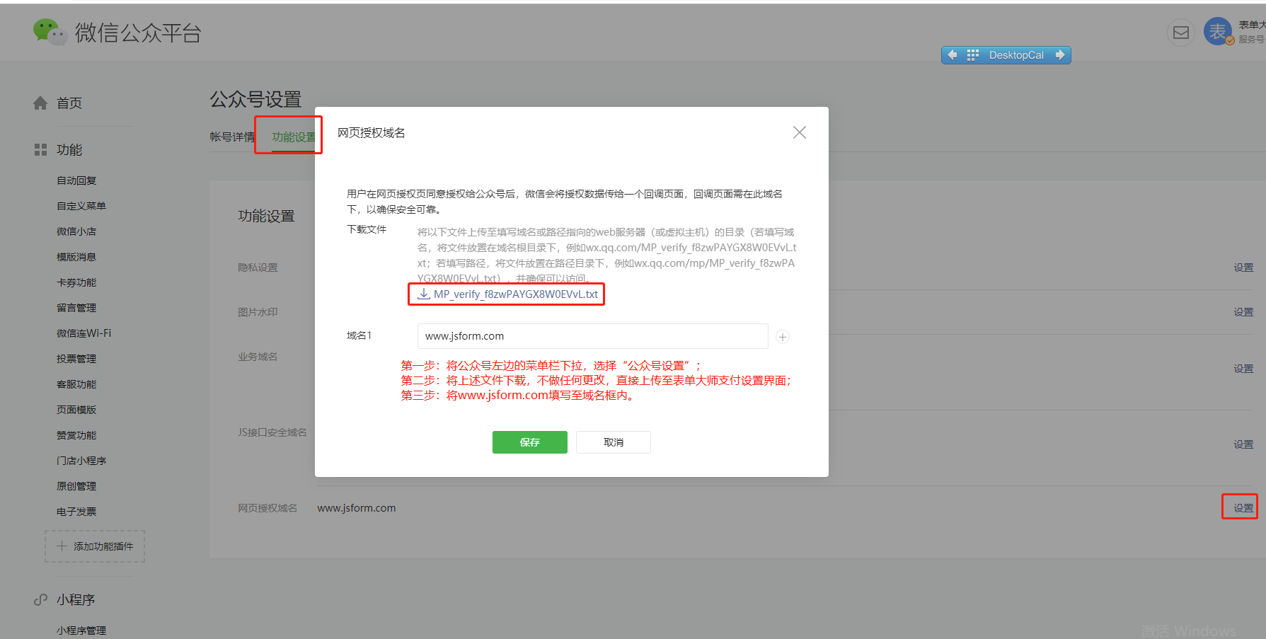Click the 添加功能插件 button
This screenshot has height=639, width=1266.
pos(95,546)
